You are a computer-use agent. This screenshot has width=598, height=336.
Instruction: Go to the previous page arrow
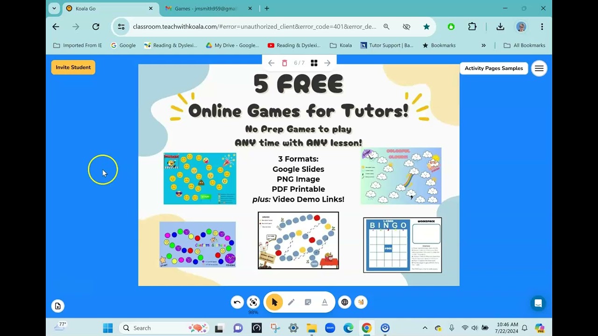click(271, 63)
